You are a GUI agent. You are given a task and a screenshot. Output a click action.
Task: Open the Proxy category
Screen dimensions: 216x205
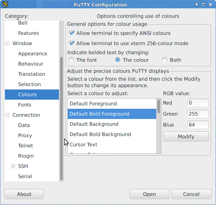pyautogui.click(x=25, y=136)
